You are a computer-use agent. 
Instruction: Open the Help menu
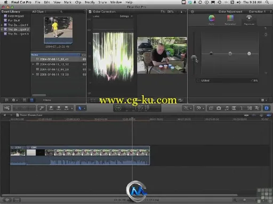(129, 2)
